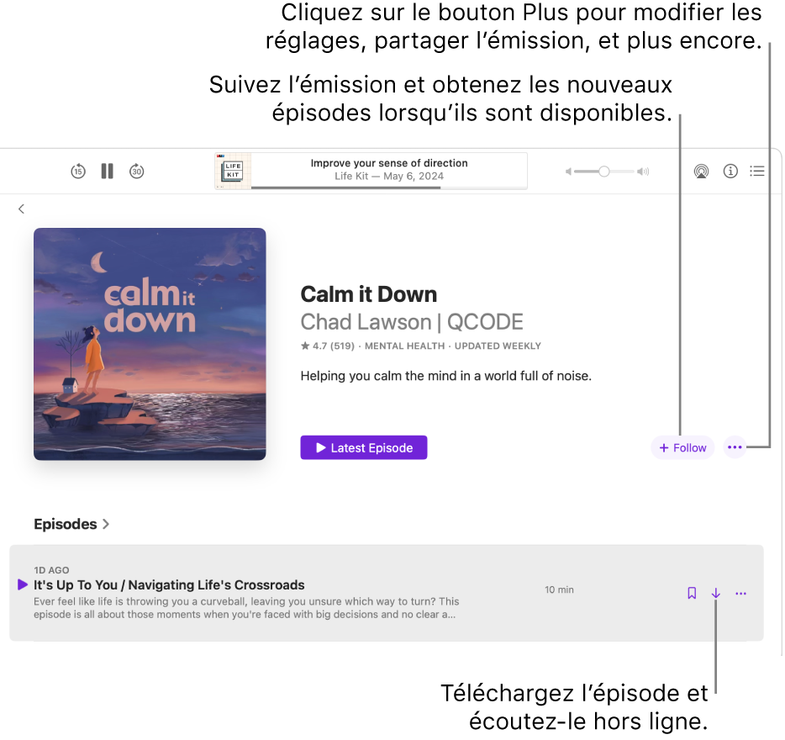
Task: Click the Mental Health category label
Action: 404,346
